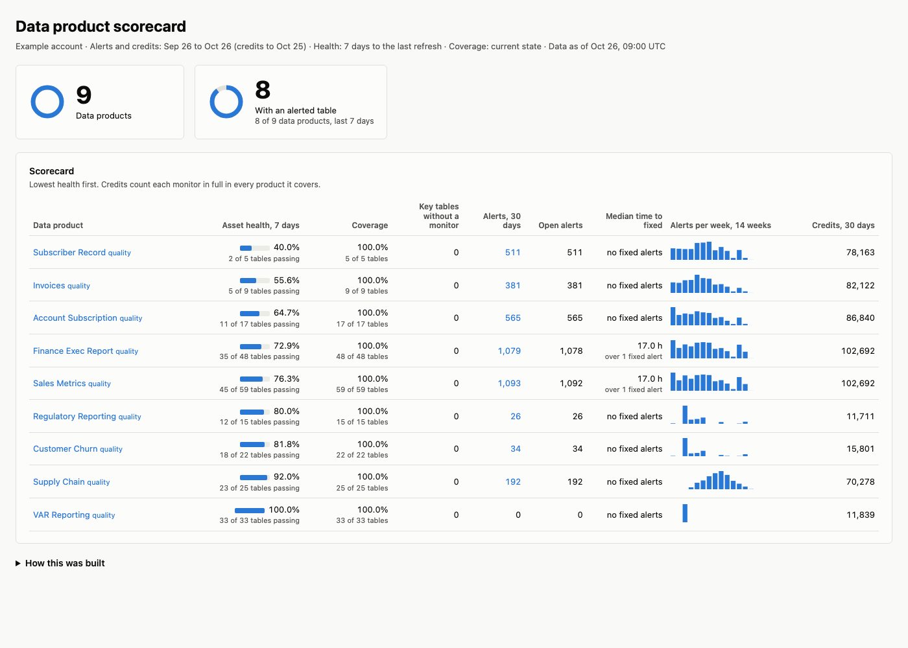
Task: Click the 34 alerts link for Customer Churn
Action: 516,449
